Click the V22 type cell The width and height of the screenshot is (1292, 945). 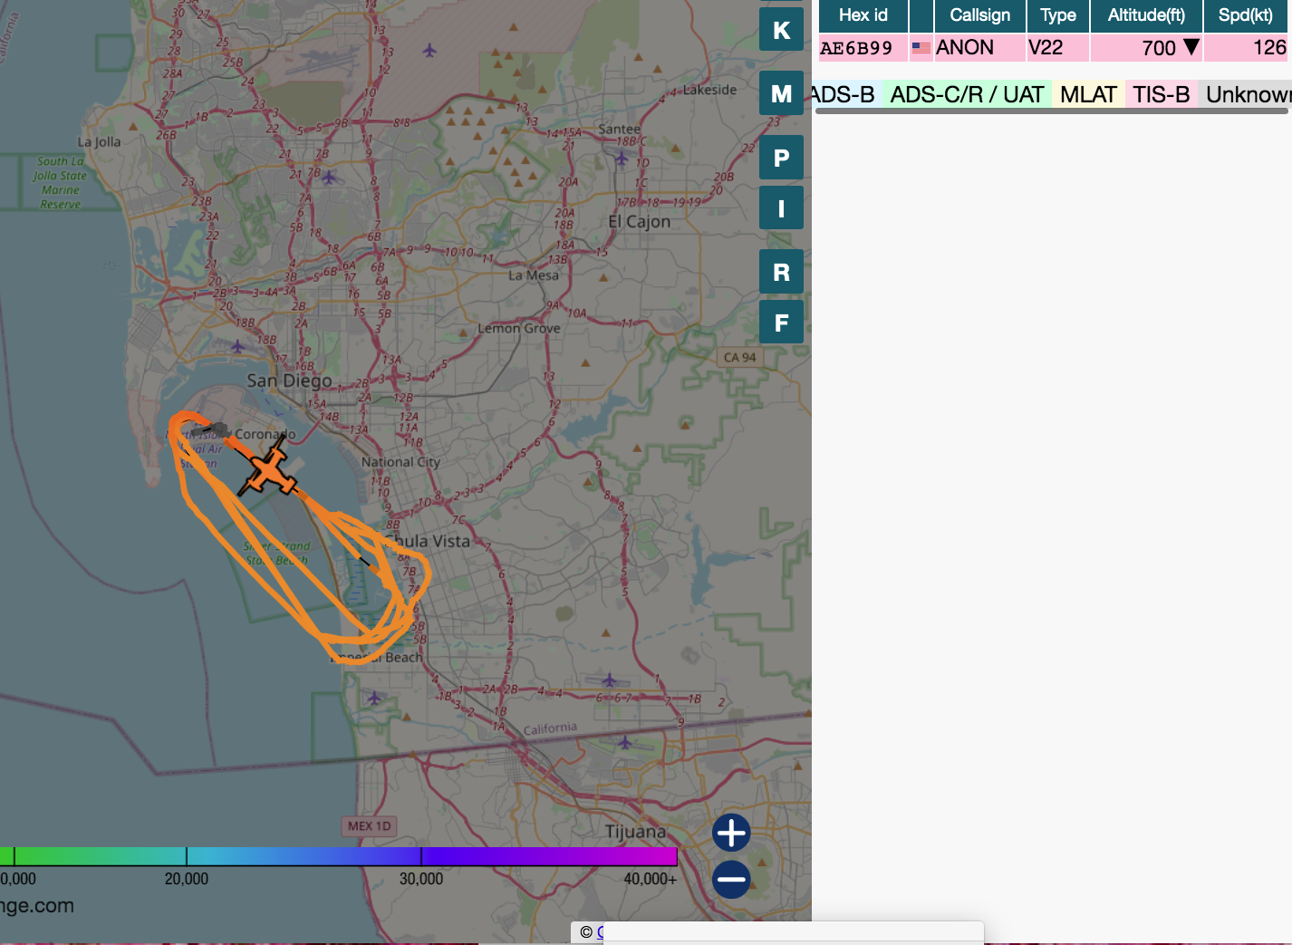coord(1057,48)
